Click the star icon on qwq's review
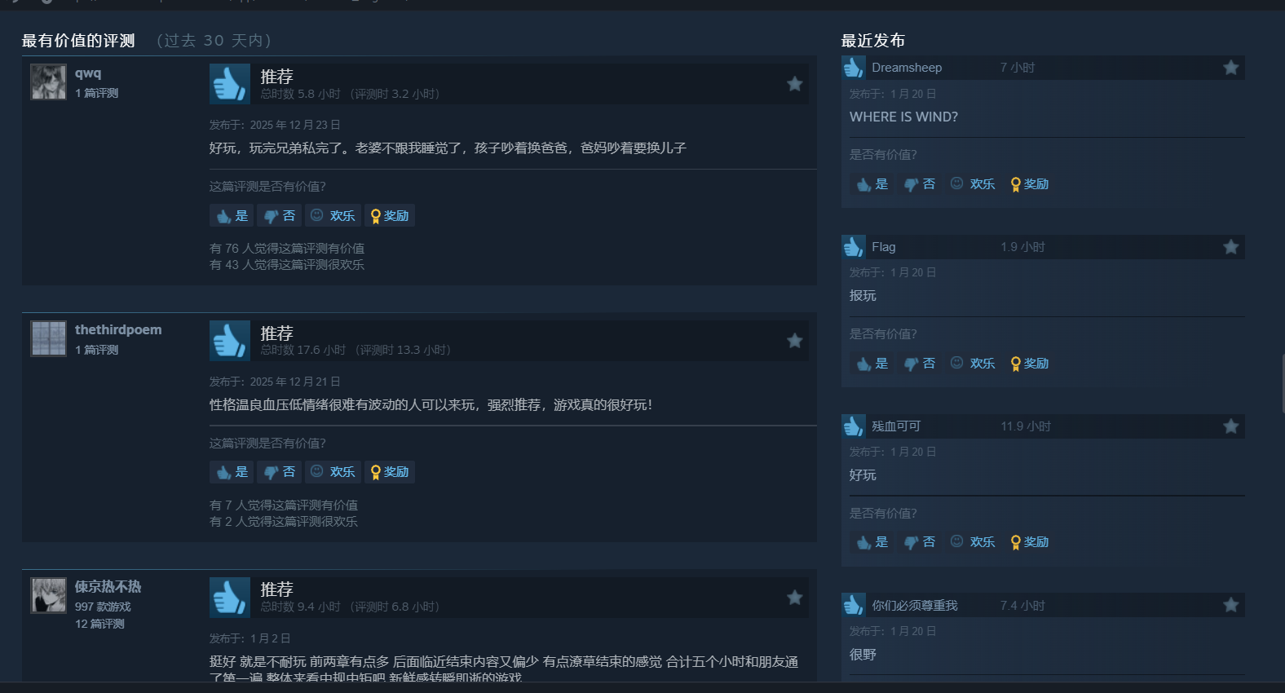 pyautogui.click(x=794, y=83)
